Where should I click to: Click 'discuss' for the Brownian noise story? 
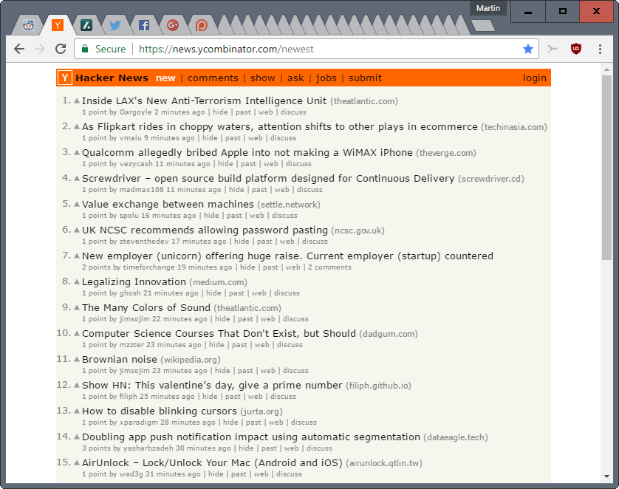295,371
